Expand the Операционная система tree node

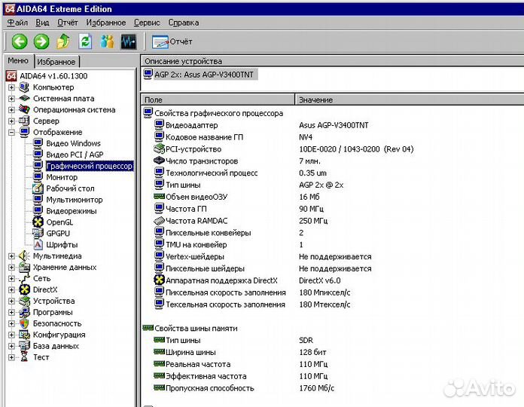(x=11, y=110)
